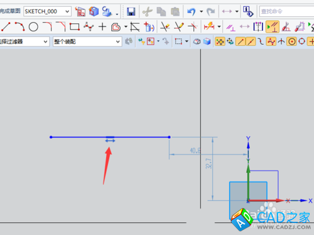Toggle the end point snap option
Viewport: 314px width, 235px height.
241,41
